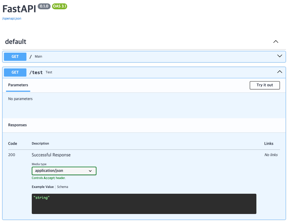Switch to the Schema tab
Screen dimensions: 289x223
[x=62, y=187]
